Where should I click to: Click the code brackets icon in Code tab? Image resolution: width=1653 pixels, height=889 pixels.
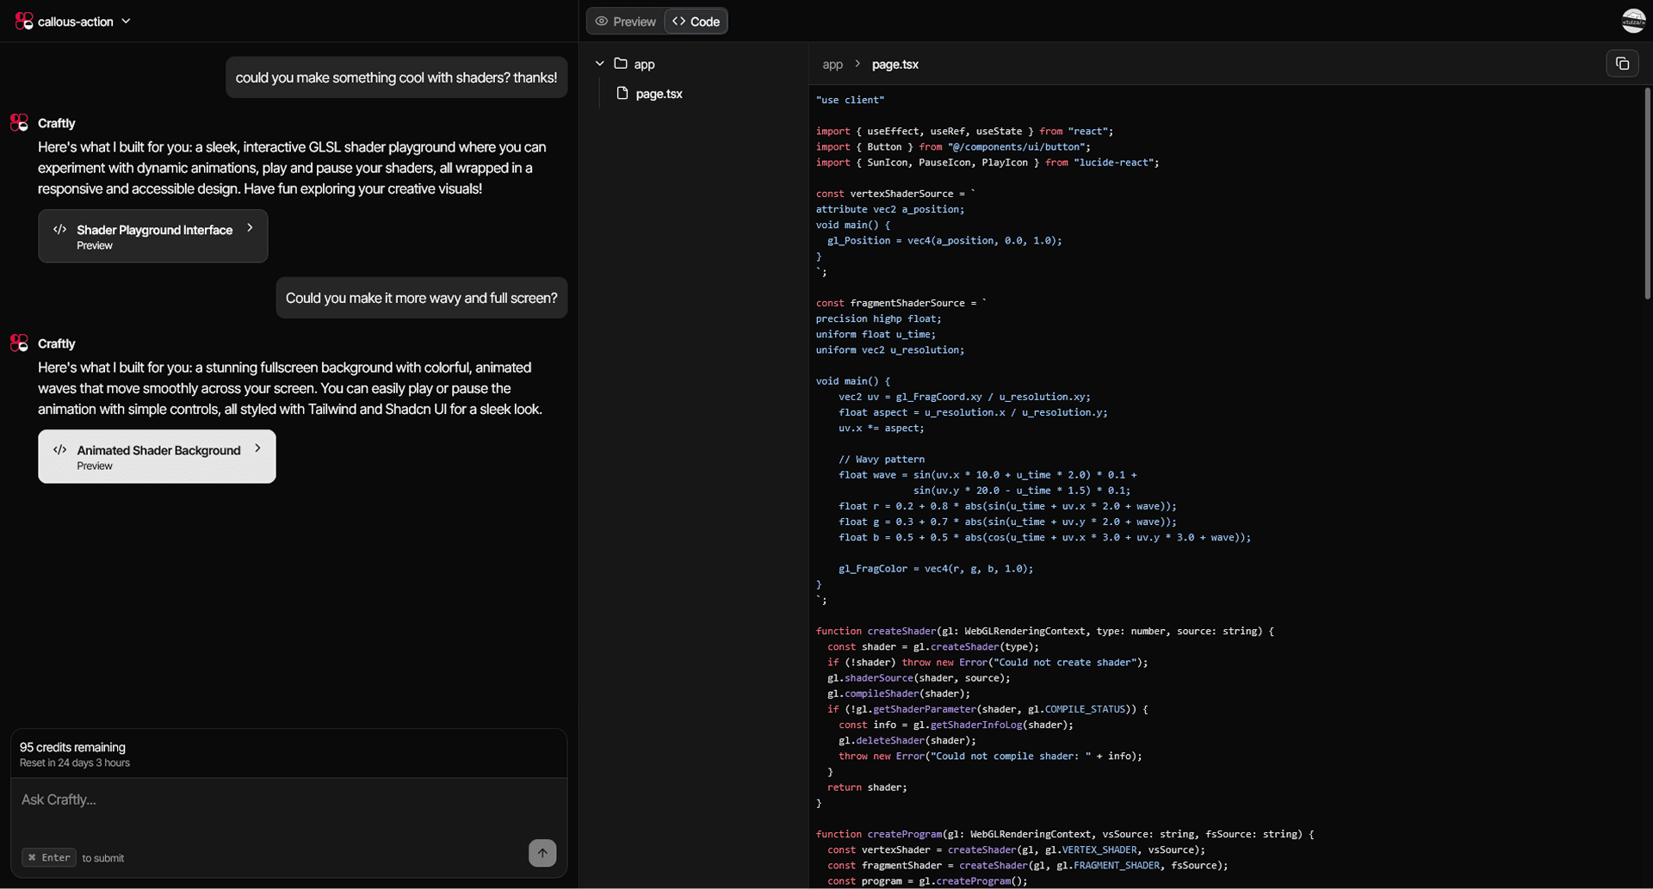[x=679, y=22]
